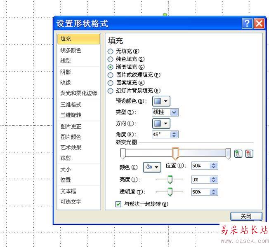
Task: Click the 角度 45° input field
Action: coord(161,134)
